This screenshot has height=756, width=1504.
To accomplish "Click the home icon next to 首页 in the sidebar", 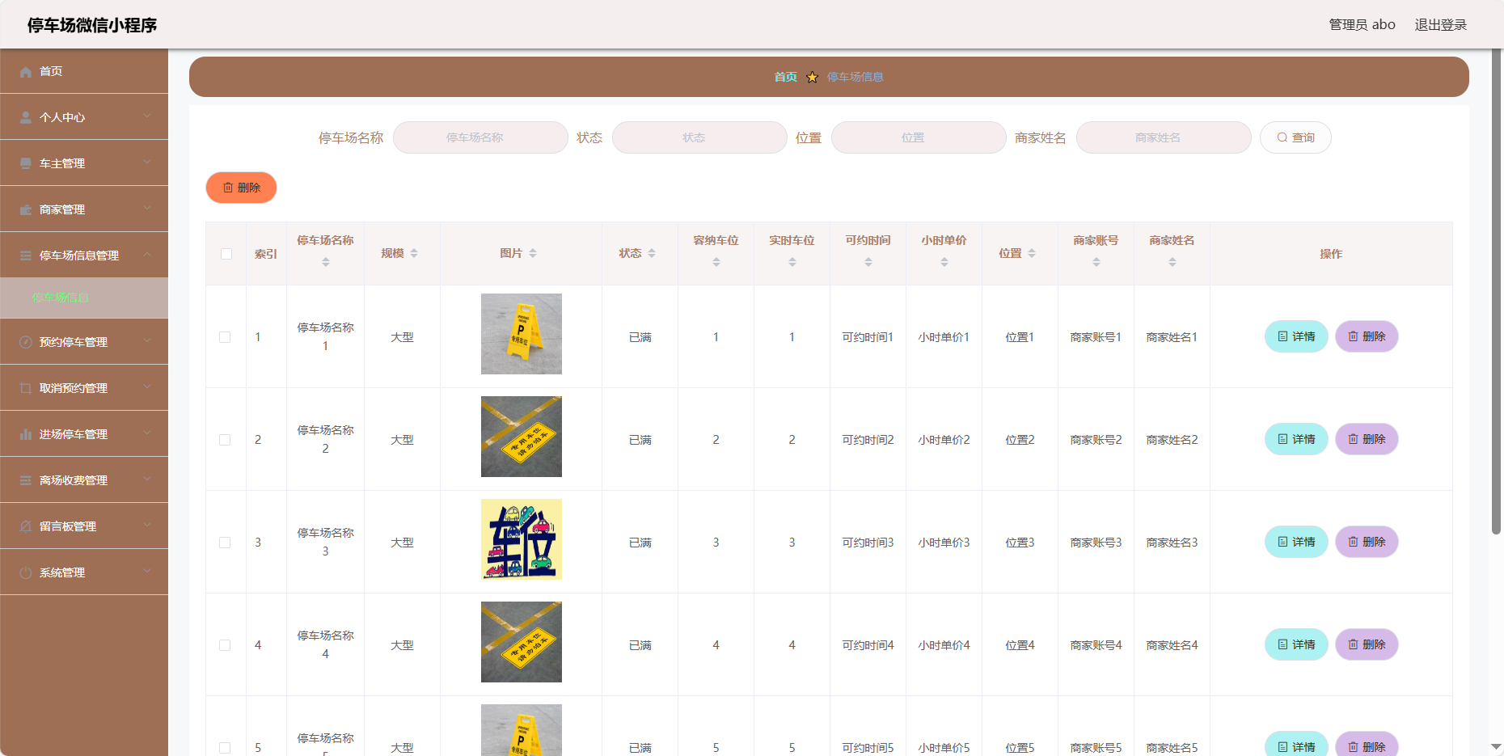I will pyautogui.click(x=26, y=72).
